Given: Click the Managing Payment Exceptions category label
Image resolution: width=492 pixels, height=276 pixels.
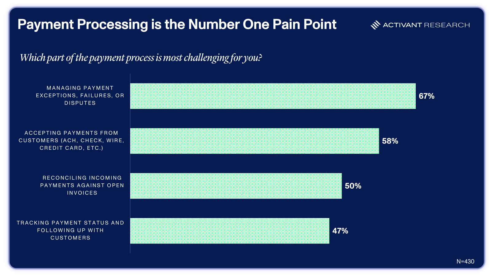Looking at the screenshot, I should click(80, 95).
